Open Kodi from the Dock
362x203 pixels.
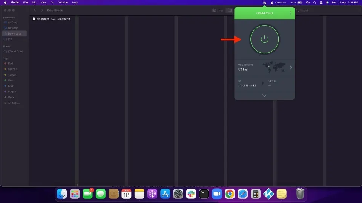(x=268, y=194)
